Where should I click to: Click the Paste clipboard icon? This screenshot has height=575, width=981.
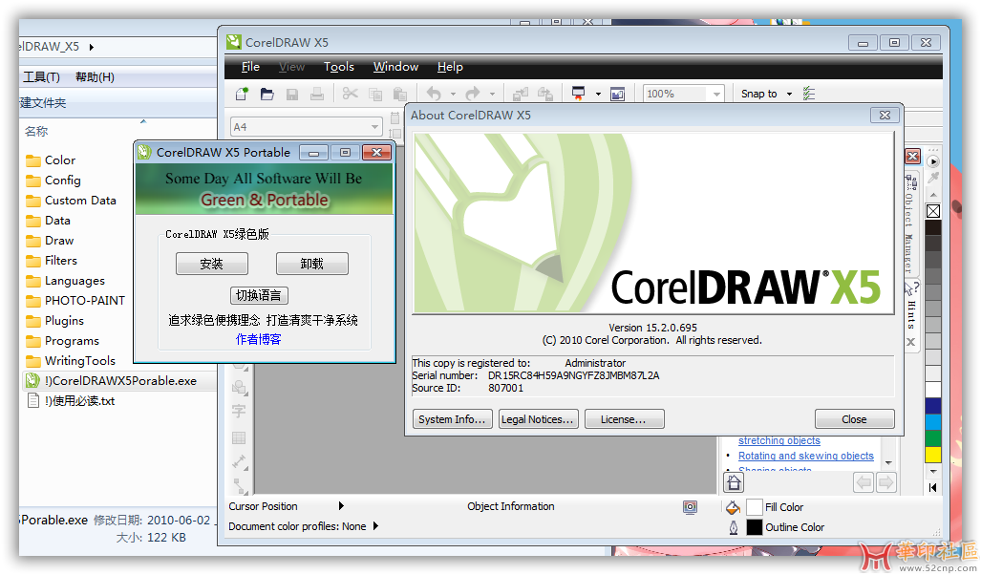click(x=400, y=94)
